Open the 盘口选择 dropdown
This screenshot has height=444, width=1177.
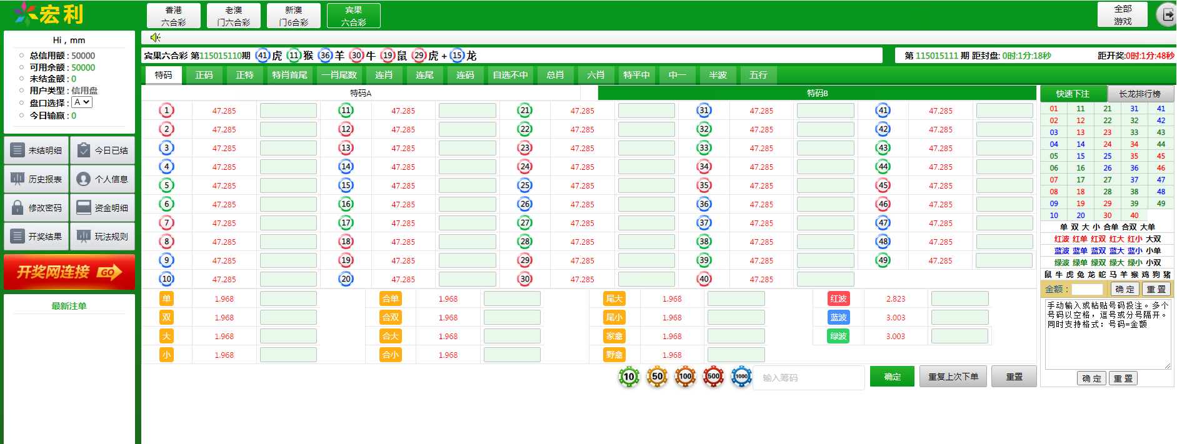point(82,102)
